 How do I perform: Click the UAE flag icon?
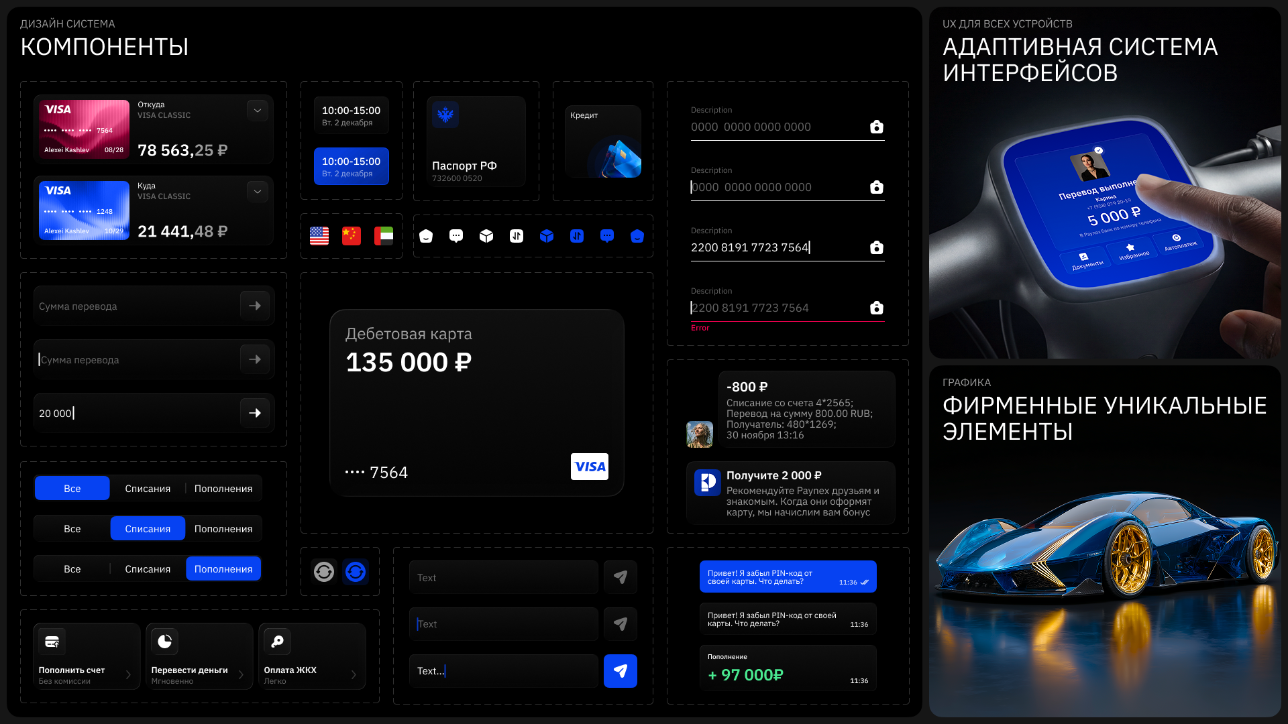(x=384, y=236)
